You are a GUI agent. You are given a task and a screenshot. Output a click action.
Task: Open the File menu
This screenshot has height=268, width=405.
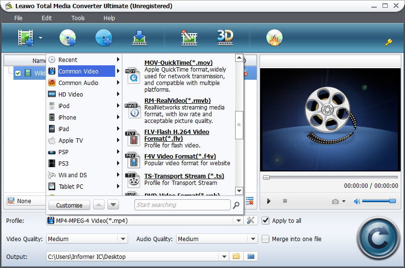(x=18, y=18)
